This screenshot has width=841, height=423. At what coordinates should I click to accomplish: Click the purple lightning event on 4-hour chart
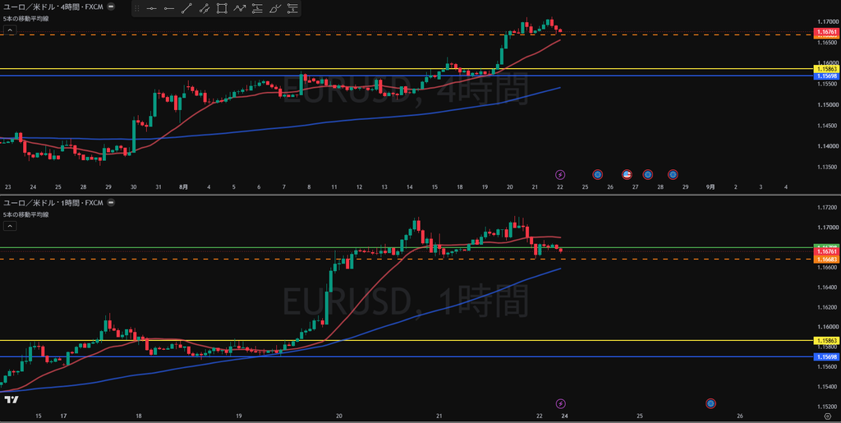click(x=560, y=174)
